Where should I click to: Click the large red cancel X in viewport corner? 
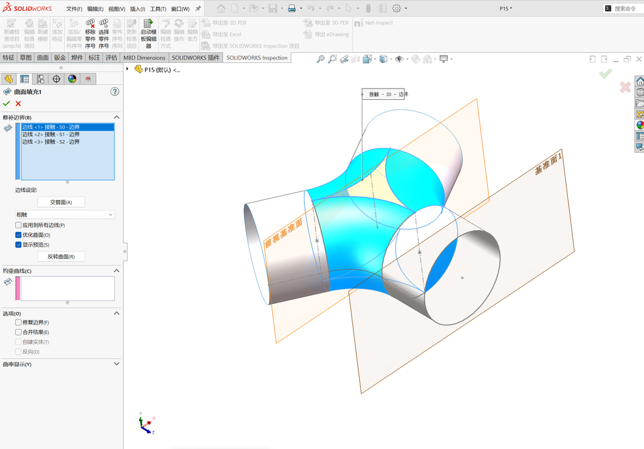coord(625,87)
